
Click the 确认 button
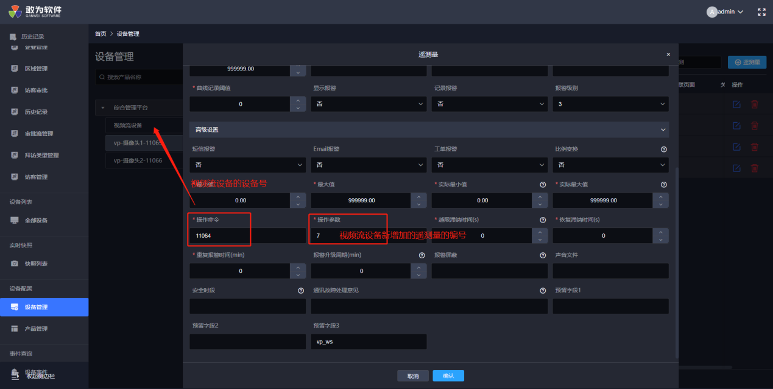point(448,376)
